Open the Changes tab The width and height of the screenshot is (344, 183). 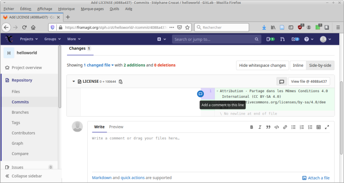tap(80, 49)
